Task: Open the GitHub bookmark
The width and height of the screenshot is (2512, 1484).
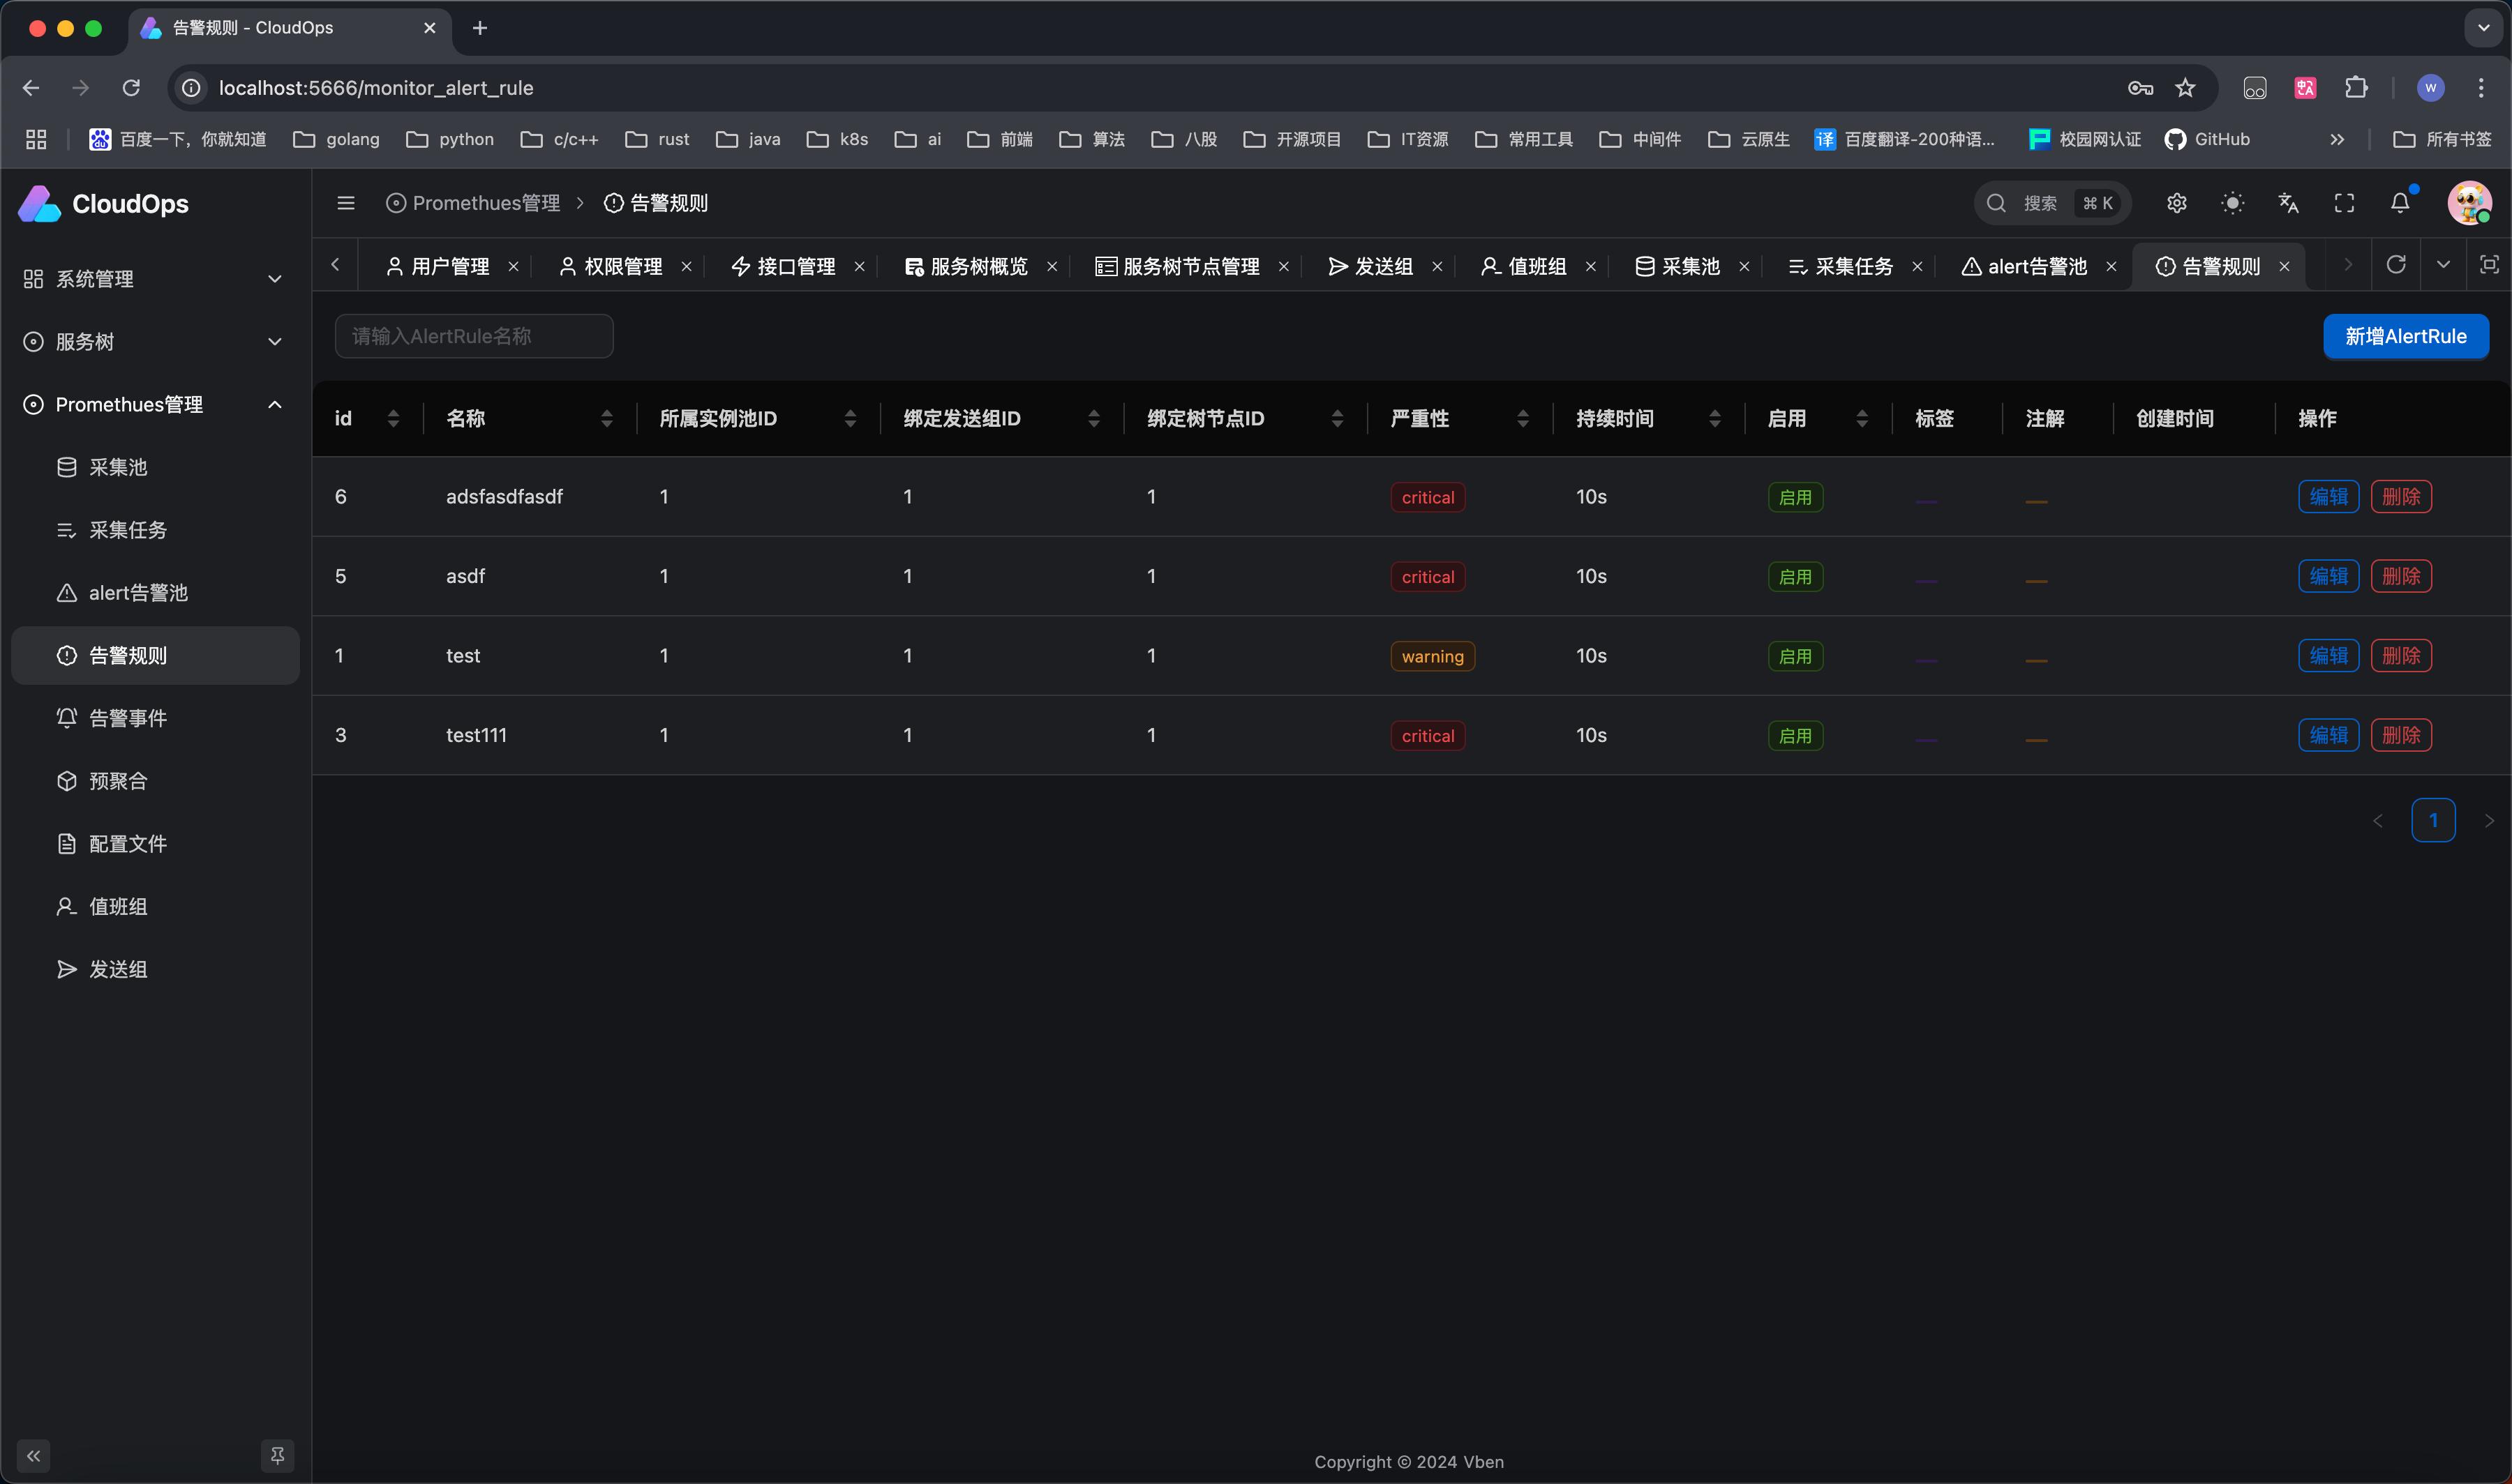Action: click(2207, 139)
